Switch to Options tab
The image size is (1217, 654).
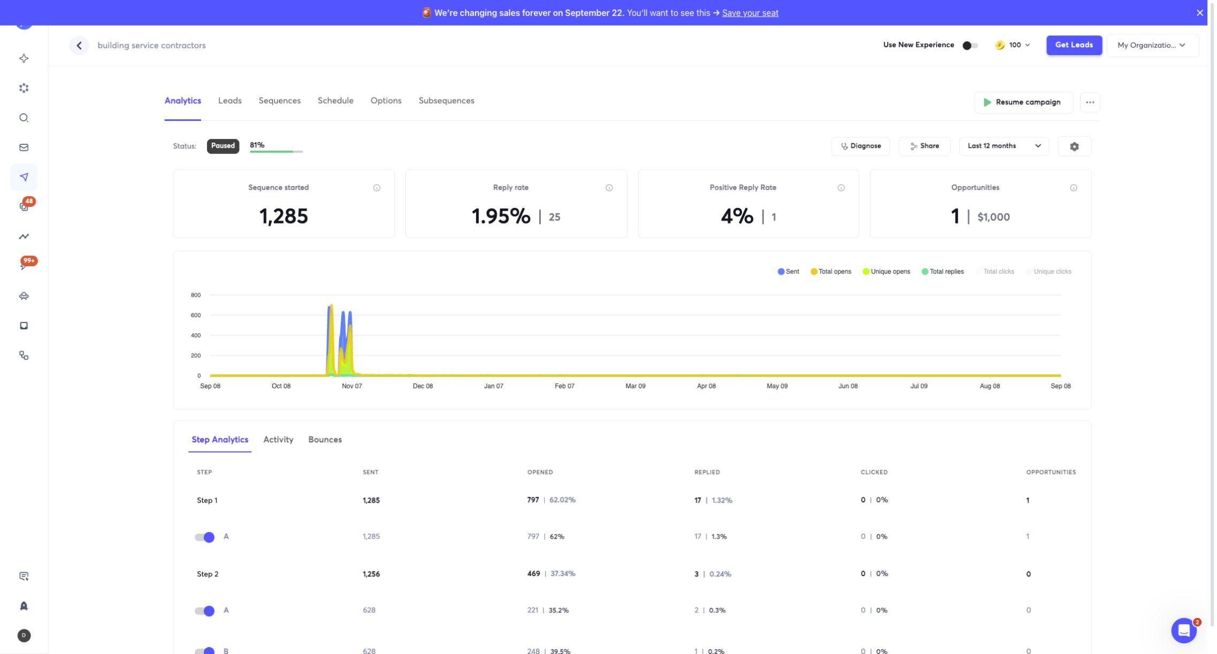point(386,101)
